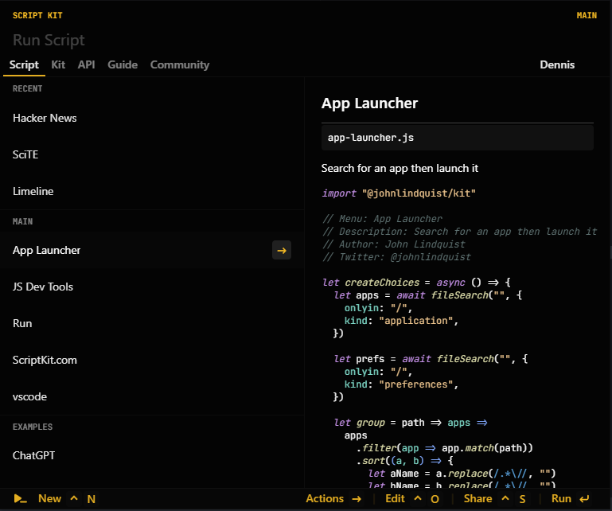Select ScriptKit.com in the main list
This screenshot has width=612, height=511.
(45, 361)
